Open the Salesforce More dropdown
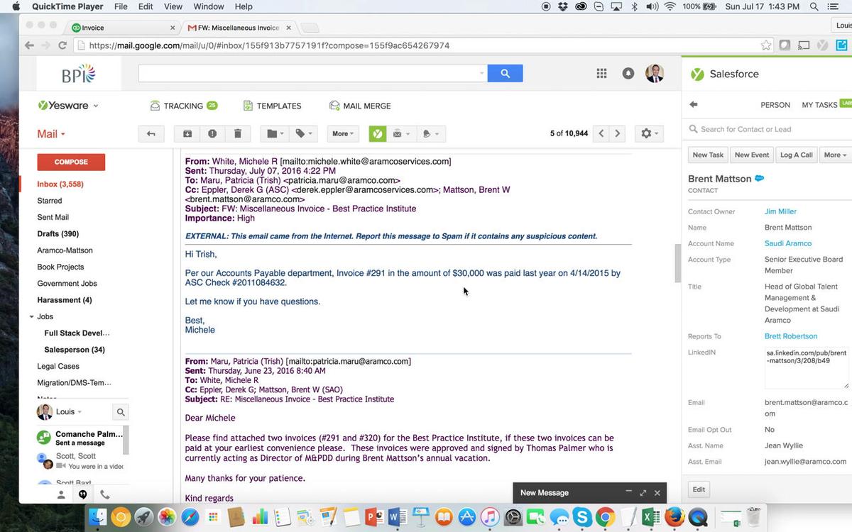This screenshot has width=852, height=532. tap(835, 155)
